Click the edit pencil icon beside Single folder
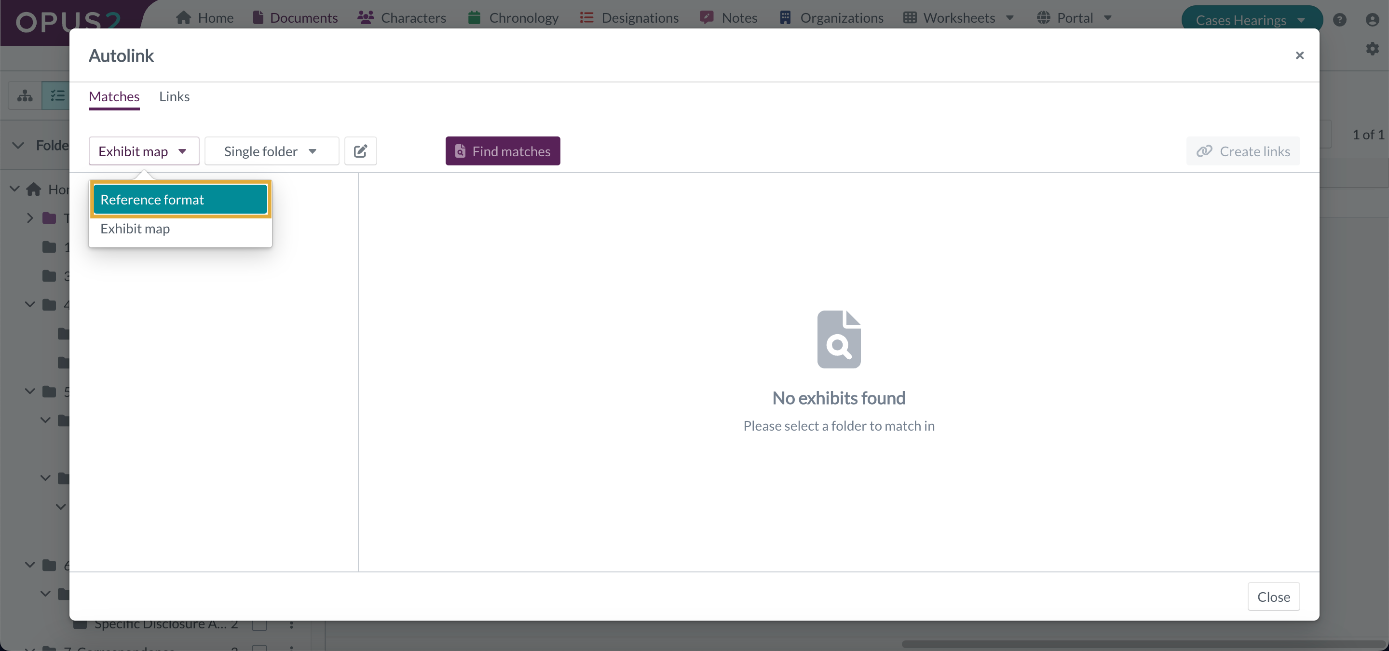Image resolution: width=1389 pixels, height=651 pixels. 360,151
